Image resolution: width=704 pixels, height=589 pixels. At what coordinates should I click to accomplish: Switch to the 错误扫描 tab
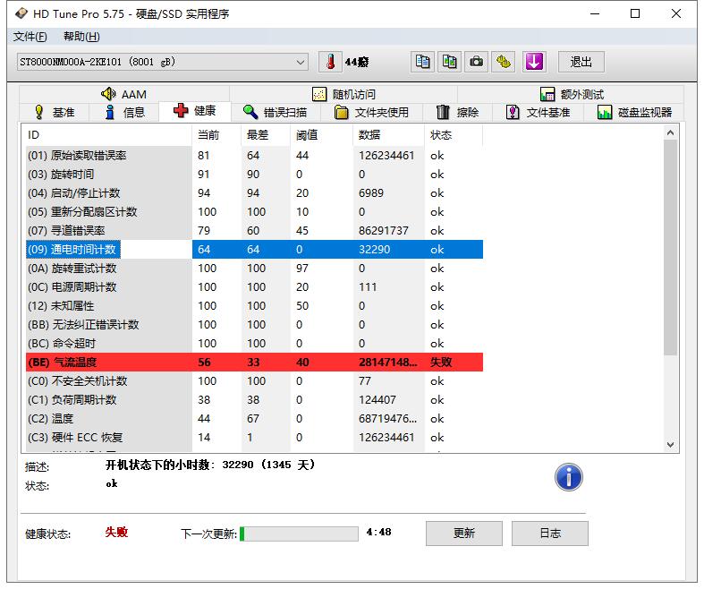pyautogui.click(x=276, y=112)
